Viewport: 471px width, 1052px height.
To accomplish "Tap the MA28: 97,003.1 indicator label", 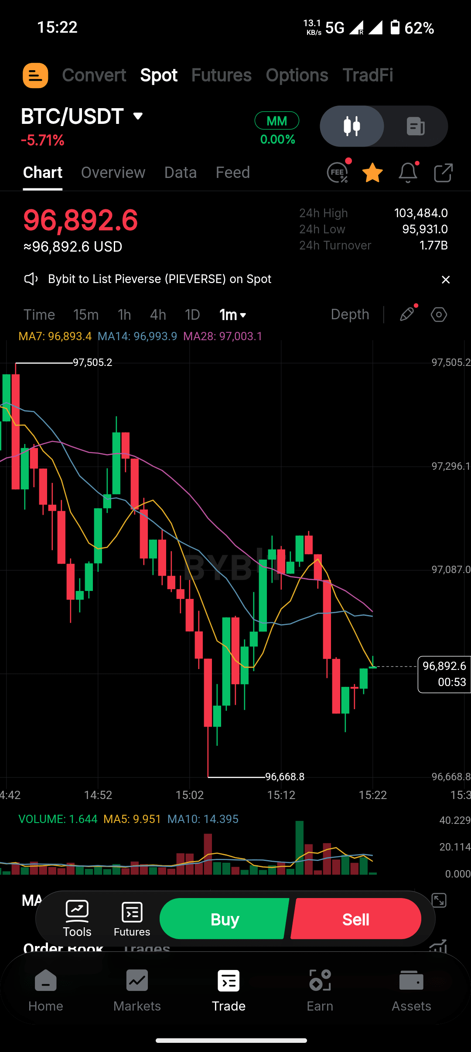I will pos(223,336).
